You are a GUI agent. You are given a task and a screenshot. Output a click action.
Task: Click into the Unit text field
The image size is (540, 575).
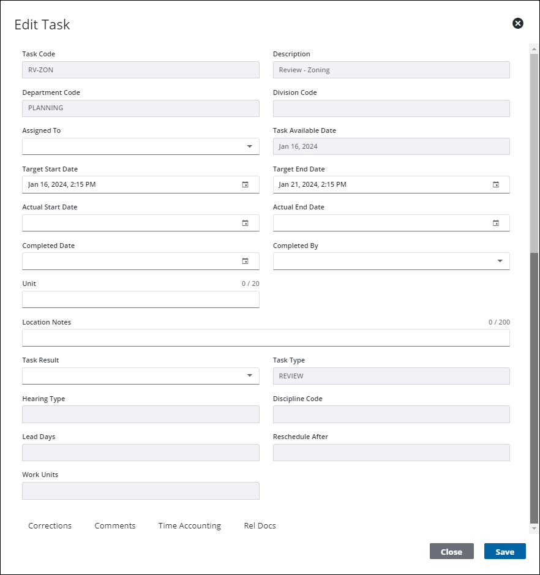(x=140, y=299)
